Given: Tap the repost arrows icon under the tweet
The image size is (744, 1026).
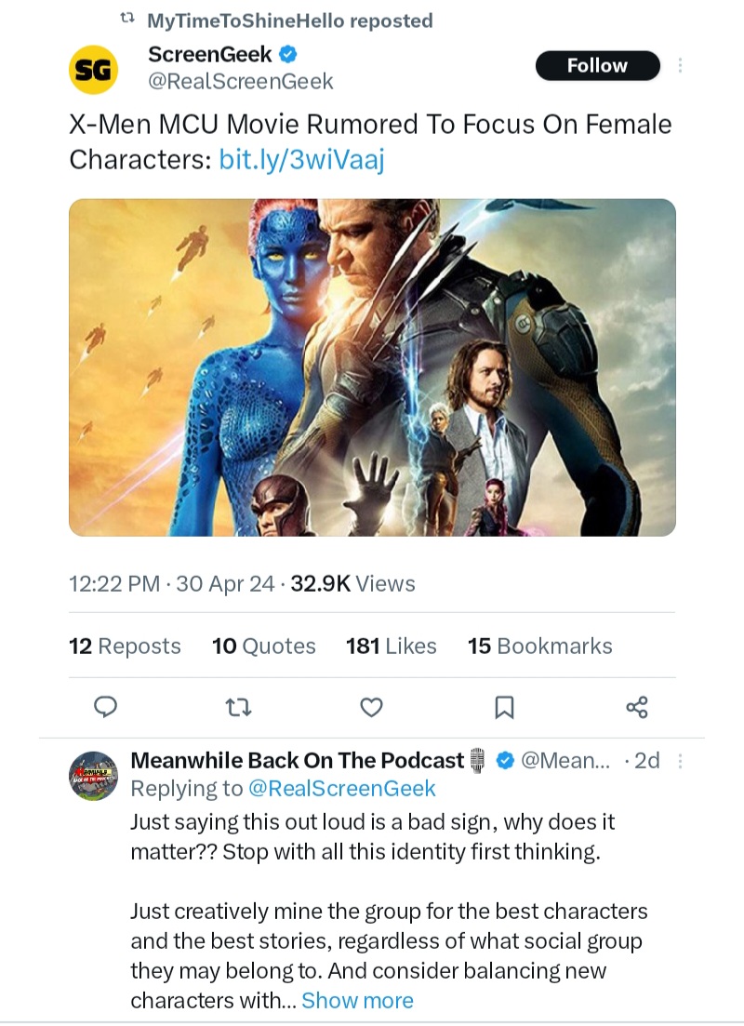Looking at the screenshot, I should tap(239, 708).
